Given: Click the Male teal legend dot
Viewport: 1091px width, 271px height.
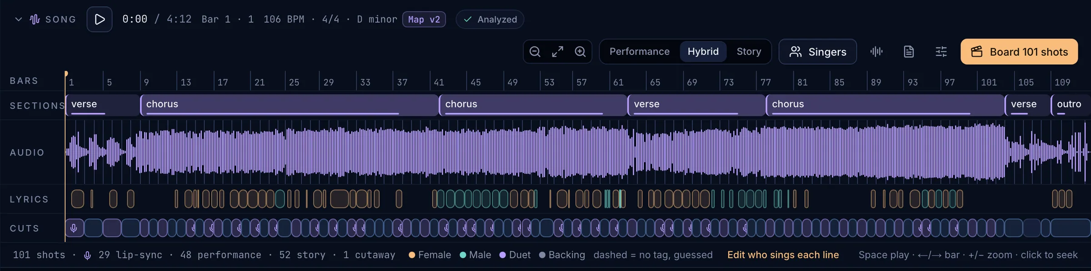Looking at the screenshot, I should 463,255.
